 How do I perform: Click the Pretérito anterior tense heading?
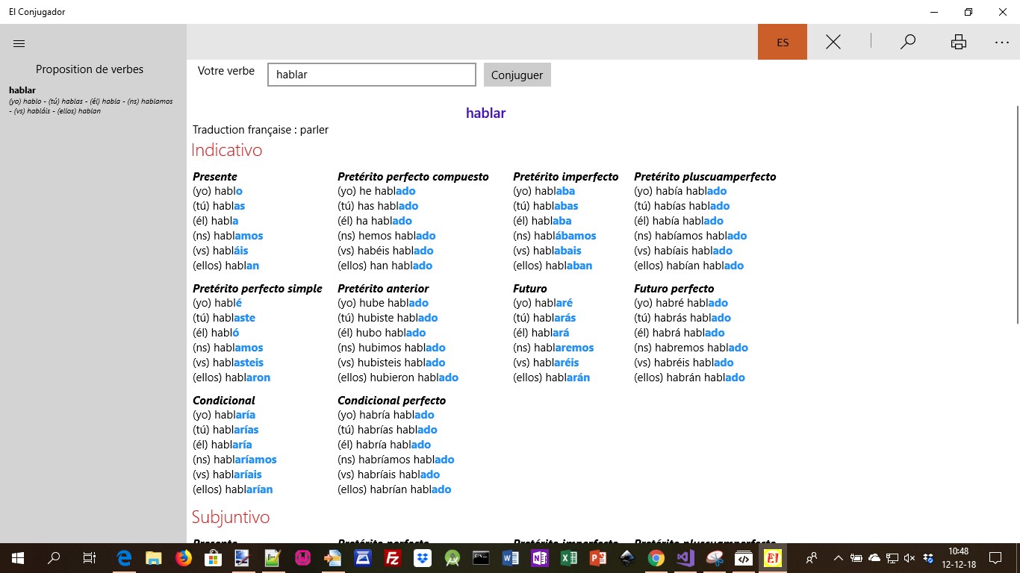[383, 289]
